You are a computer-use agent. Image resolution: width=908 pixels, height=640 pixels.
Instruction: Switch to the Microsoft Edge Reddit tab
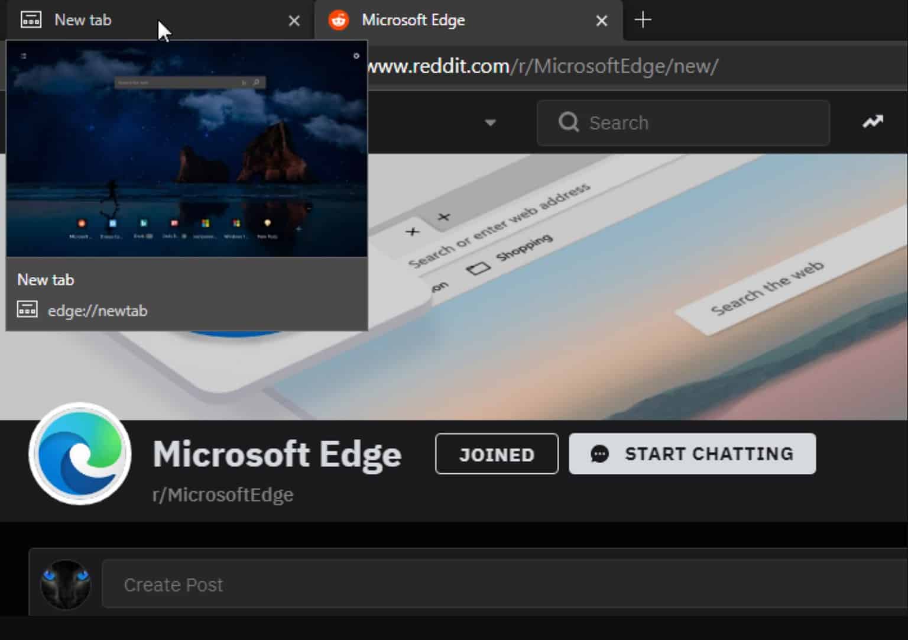(x=468, y=20)
